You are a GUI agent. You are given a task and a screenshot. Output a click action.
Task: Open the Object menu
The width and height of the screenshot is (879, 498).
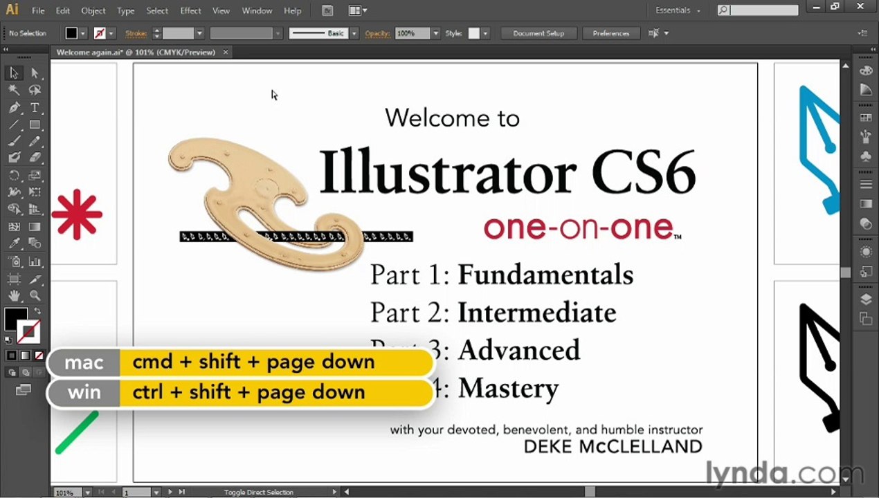(93, 10)
